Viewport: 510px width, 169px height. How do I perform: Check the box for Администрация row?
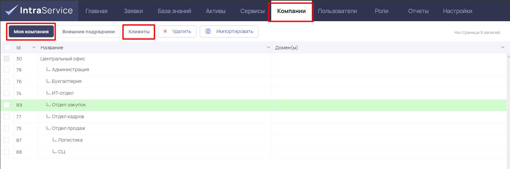point(7,69)
